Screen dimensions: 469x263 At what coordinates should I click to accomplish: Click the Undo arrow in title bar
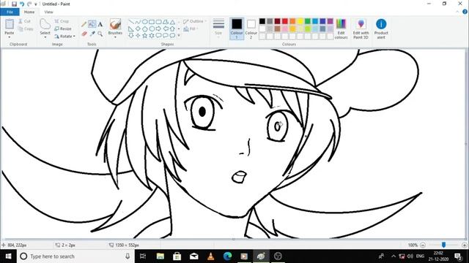tap(22, 4)
